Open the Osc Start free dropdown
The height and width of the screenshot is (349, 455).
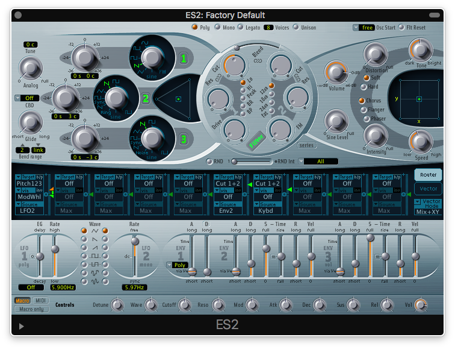(364, 28)
